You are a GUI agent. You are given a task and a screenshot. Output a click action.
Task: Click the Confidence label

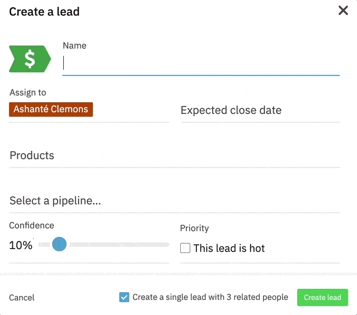[x=31, y=226]
